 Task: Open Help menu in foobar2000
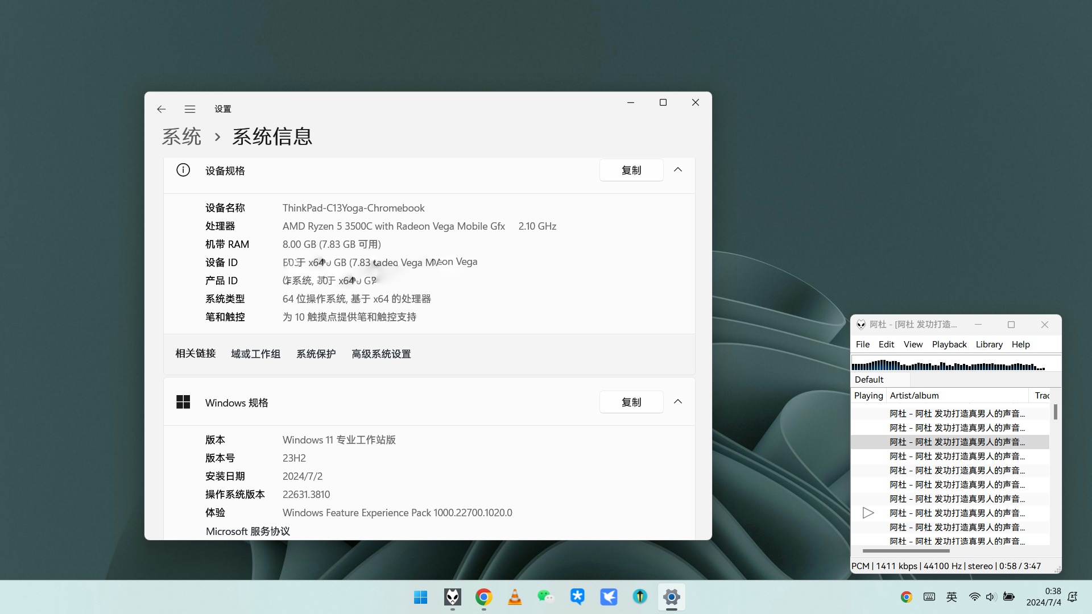click(x=1021, y=345)
